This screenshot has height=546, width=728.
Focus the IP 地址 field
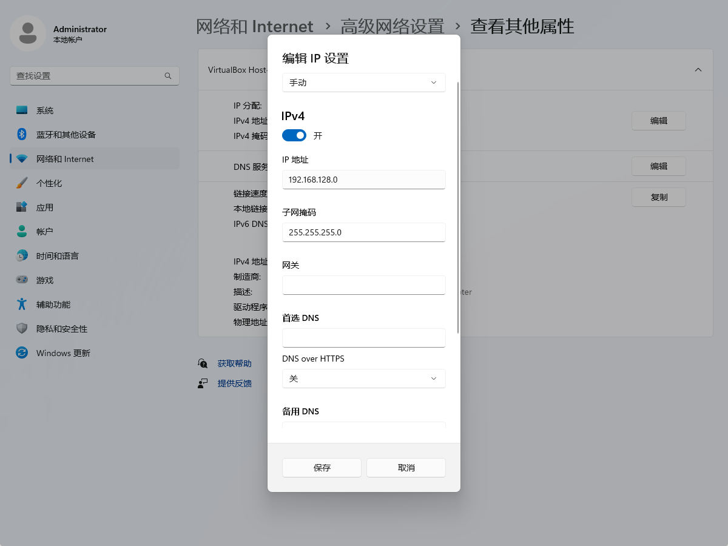tap(364, 180)
